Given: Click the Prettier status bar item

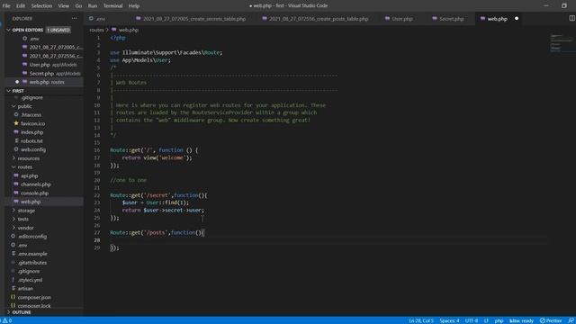Looking at the screenshot, I should tap(551, 320).
